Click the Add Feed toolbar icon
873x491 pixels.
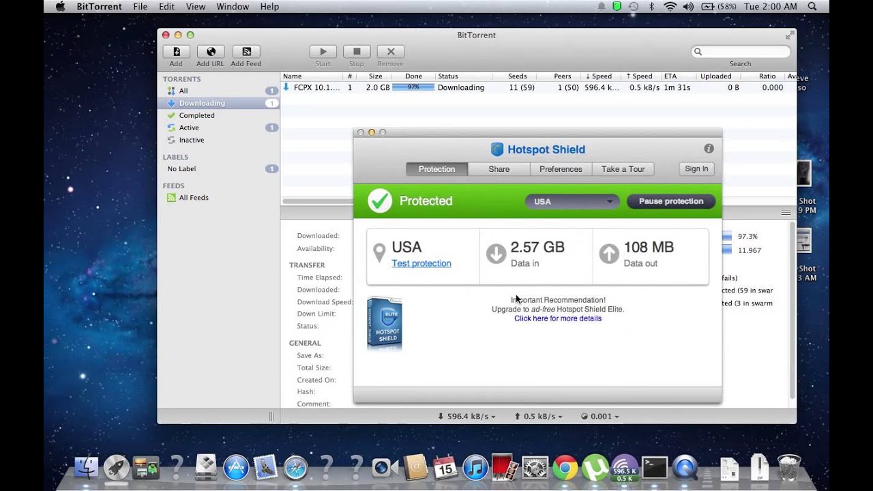pyautogui.click(x=246, y=52)
